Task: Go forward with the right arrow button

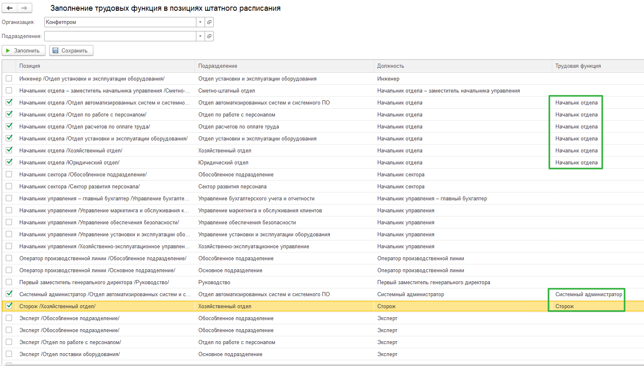Action: click(24, 8)
